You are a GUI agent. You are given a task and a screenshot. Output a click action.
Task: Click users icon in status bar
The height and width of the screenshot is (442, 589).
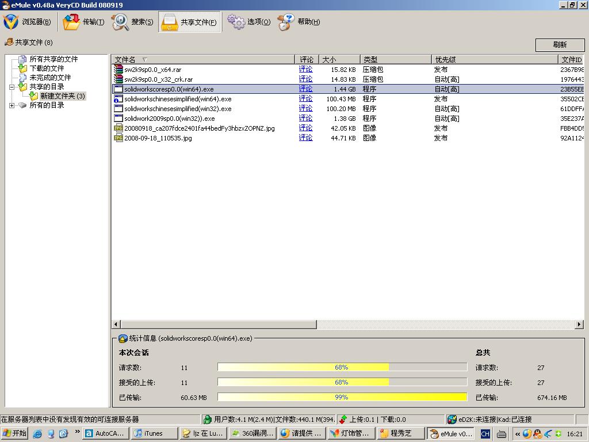tap(207, 420)
